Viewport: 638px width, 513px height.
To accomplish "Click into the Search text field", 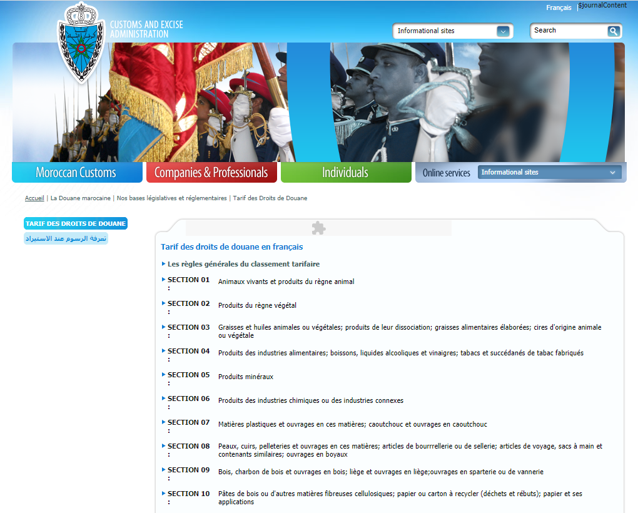I will click(x=568, y=31).
